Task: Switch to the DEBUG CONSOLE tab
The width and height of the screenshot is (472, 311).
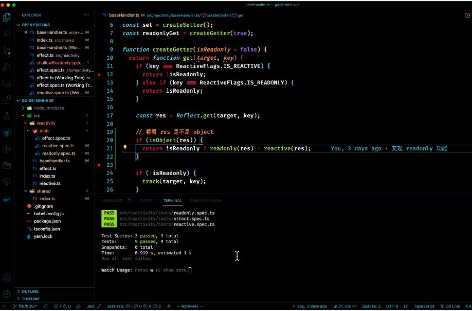Action: click(206, 200)
